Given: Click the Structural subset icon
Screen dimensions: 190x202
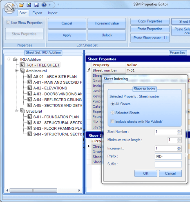Looking at the screenshot, I should coord(22,111).
